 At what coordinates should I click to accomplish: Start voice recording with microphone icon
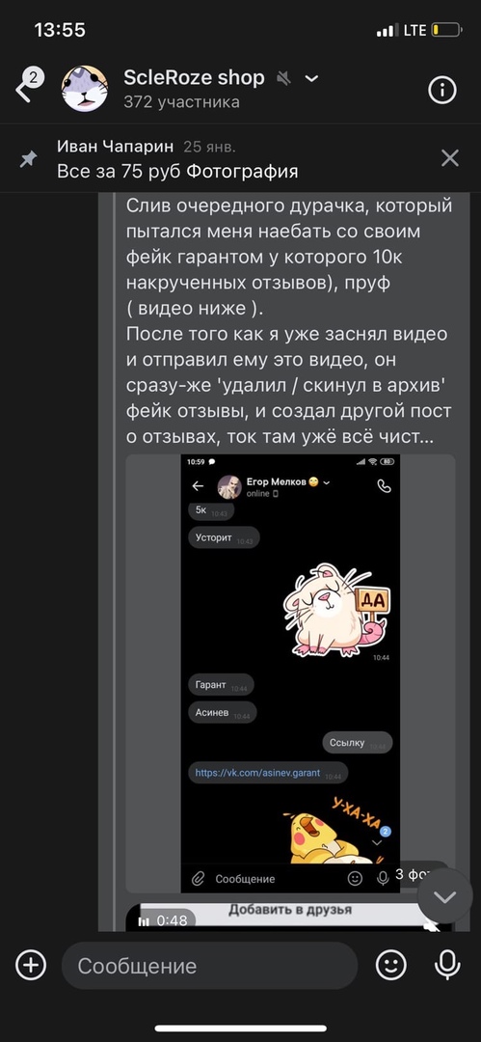click(x=447, y=965)
